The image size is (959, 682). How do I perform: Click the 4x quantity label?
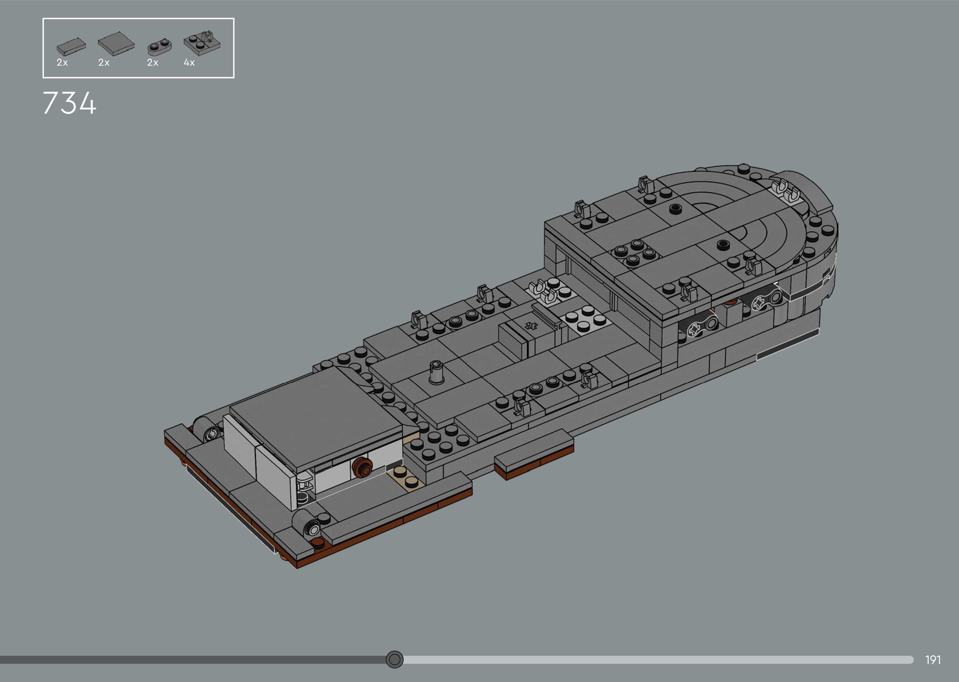click(x=189, y=63)
